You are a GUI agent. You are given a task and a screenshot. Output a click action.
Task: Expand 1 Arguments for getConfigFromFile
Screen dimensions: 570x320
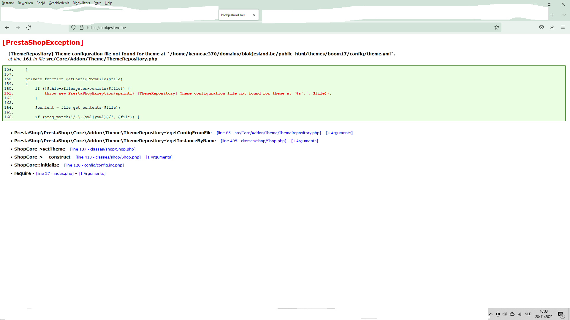click(x=339, y=133)
